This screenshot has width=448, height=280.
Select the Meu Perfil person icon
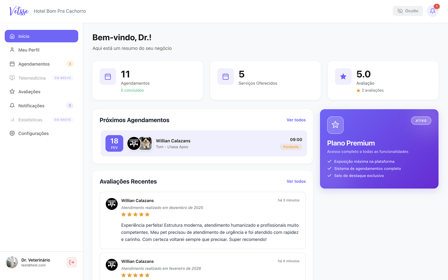[x=12, y=50]
